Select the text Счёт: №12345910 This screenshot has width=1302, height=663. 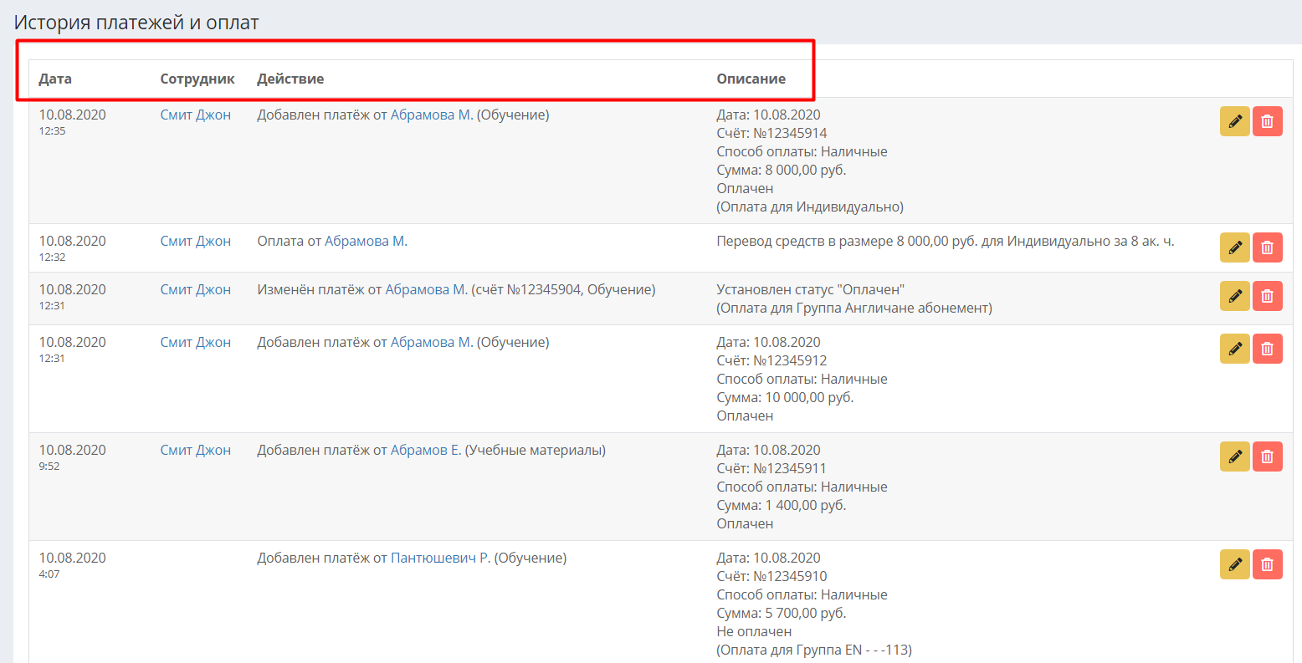point(771,577)
